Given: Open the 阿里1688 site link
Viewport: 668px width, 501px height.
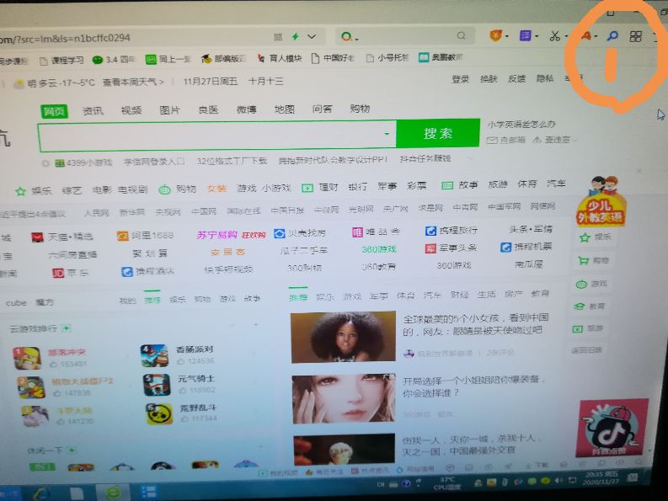Looking at the screenshot, I should click(x=145, y=236).
